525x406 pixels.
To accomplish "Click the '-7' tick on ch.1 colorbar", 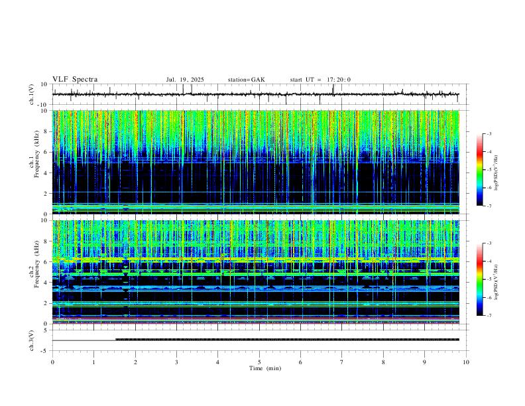I will pyautogui.click(x=489, y=206).
